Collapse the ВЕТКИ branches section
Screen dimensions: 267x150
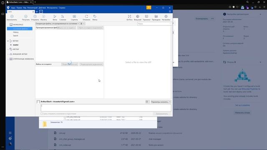8,41
